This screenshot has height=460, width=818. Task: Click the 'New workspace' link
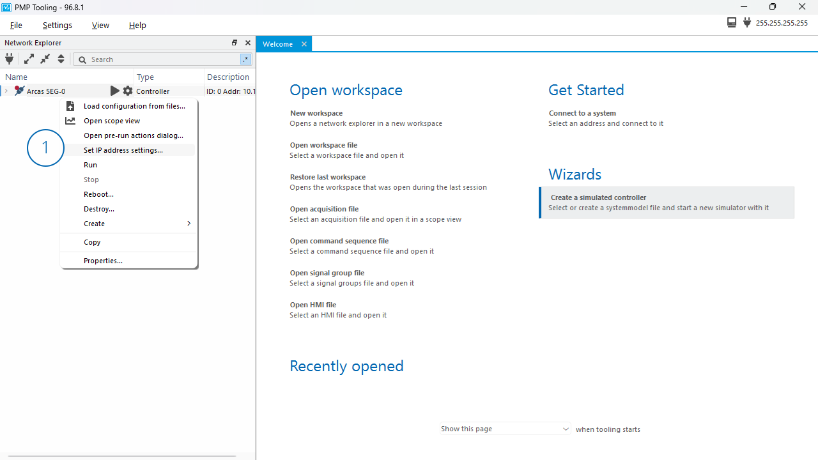click(x=316, y=113)
